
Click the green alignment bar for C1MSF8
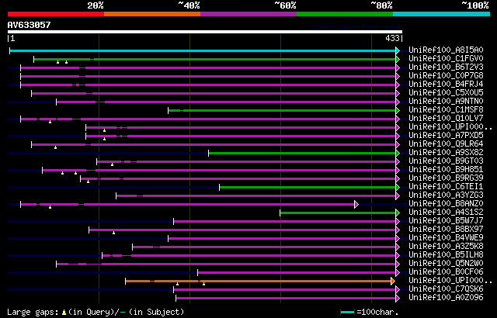point(282,110)
